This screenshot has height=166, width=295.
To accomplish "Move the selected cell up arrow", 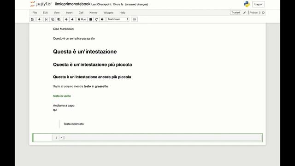I will [66, 19].
